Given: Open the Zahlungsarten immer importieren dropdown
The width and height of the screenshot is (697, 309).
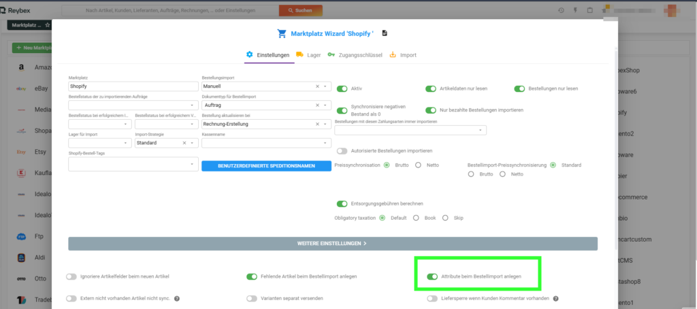Looking at the screenshot, I should click(410, 130).
